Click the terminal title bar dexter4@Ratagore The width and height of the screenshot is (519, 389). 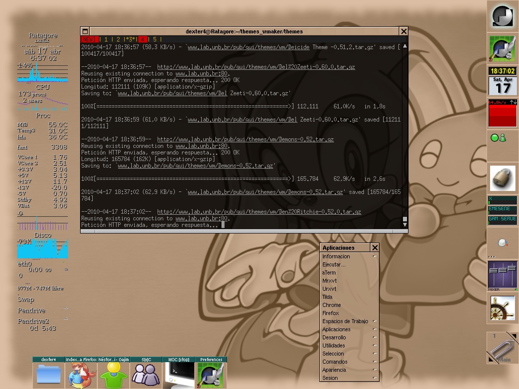pyautogui.click(x=244, y=31)
